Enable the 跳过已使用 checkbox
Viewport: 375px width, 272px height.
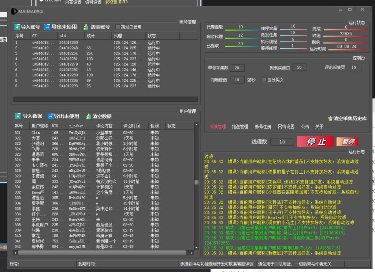(x=119, y=27)
